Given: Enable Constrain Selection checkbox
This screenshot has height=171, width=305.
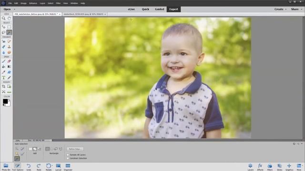Looking at the screenshot, I should (68, 158).
